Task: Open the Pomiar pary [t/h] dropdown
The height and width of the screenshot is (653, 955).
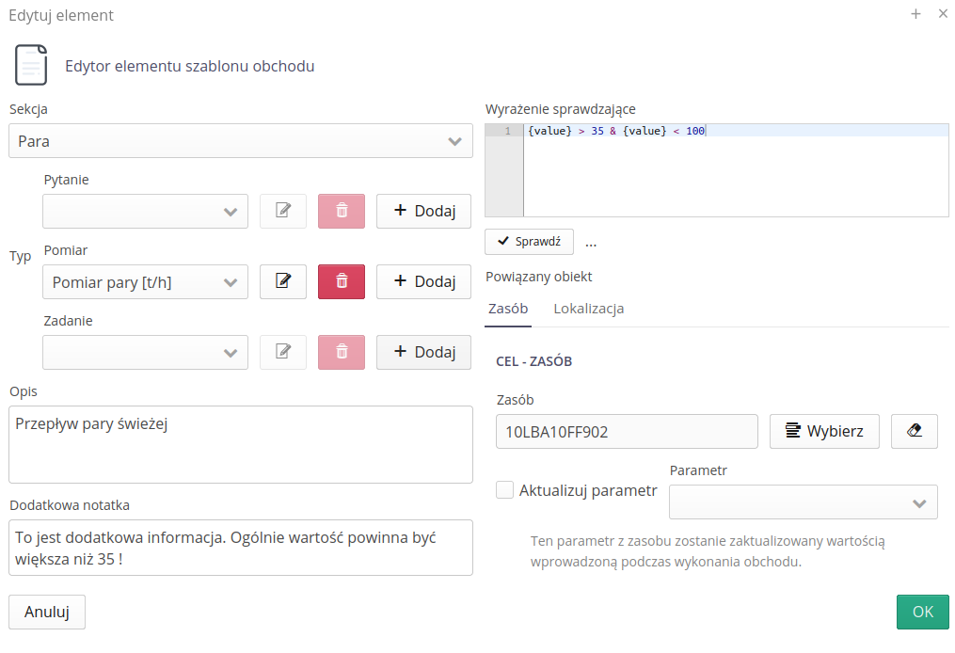Action: 145,281
